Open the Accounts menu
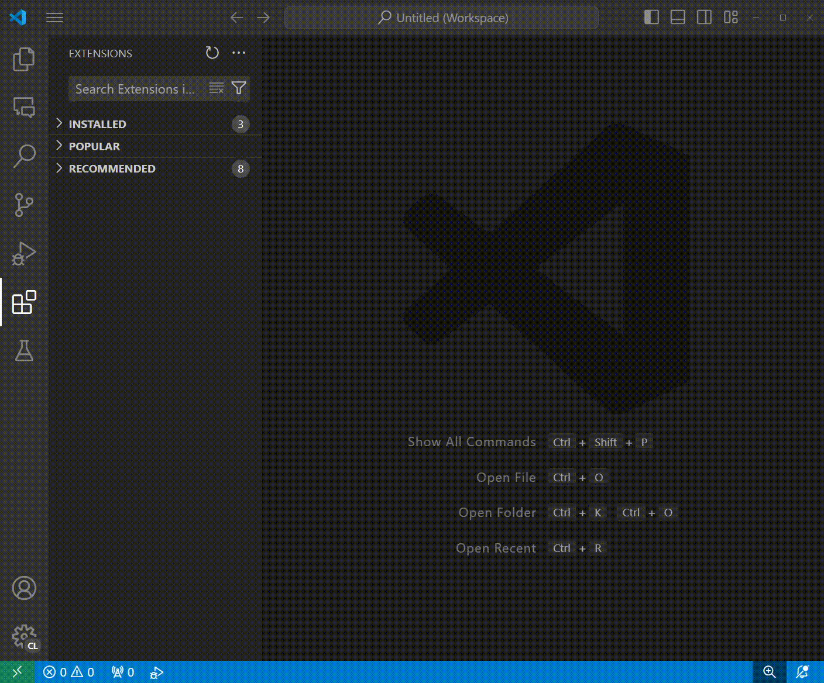 coord(24,588)
